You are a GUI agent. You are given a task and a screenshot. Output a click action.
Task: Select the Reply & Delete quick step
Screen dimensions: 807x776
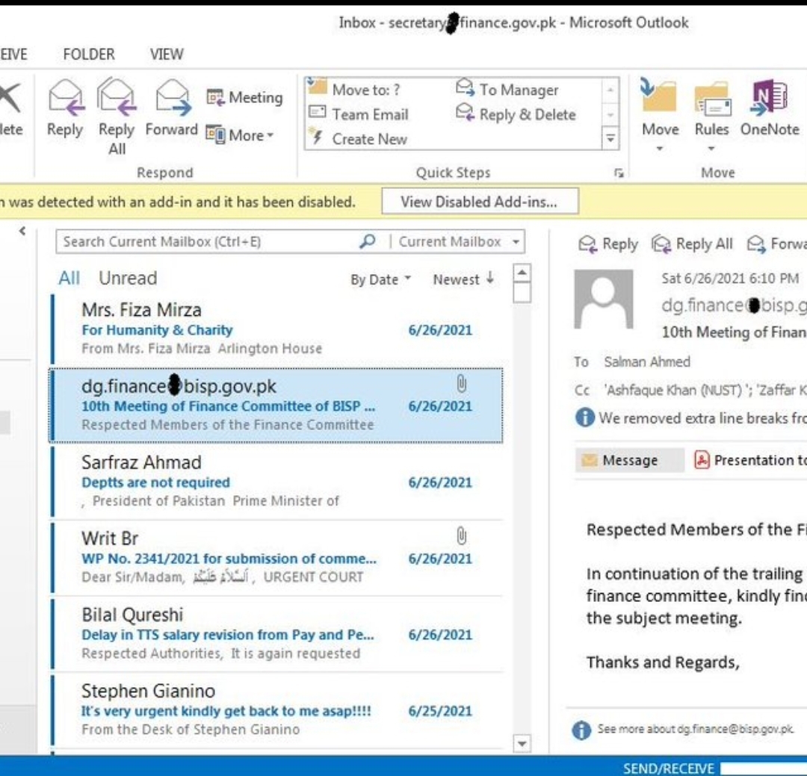(x=516, y=114)
